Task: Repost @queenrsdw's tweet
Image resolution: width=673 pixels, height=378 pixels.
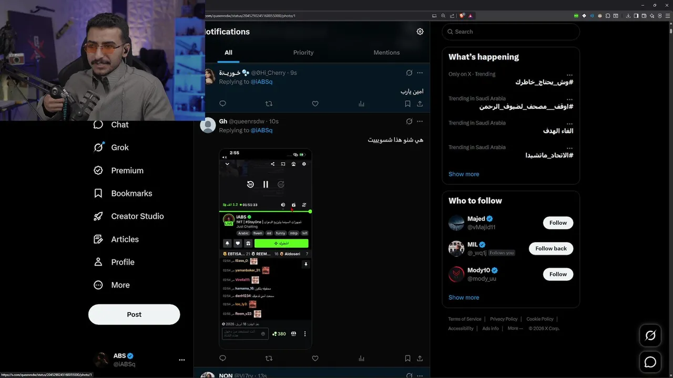Action: (269, 359)
